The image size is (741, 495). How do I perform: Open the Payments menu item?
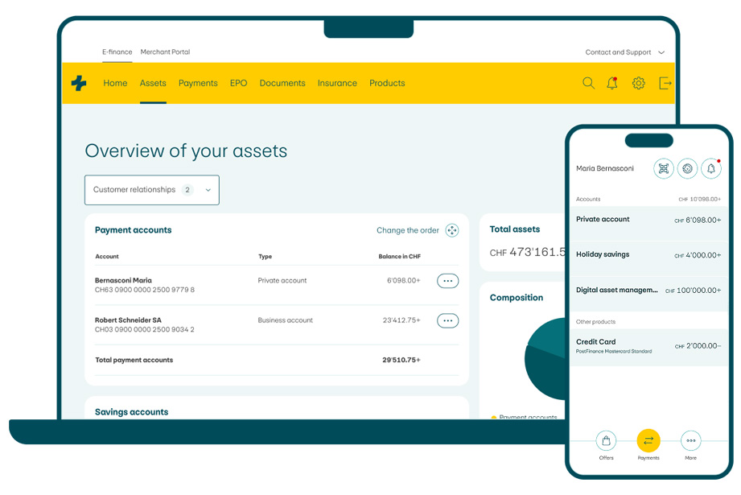pyautogui.click(x=198, y=83)
